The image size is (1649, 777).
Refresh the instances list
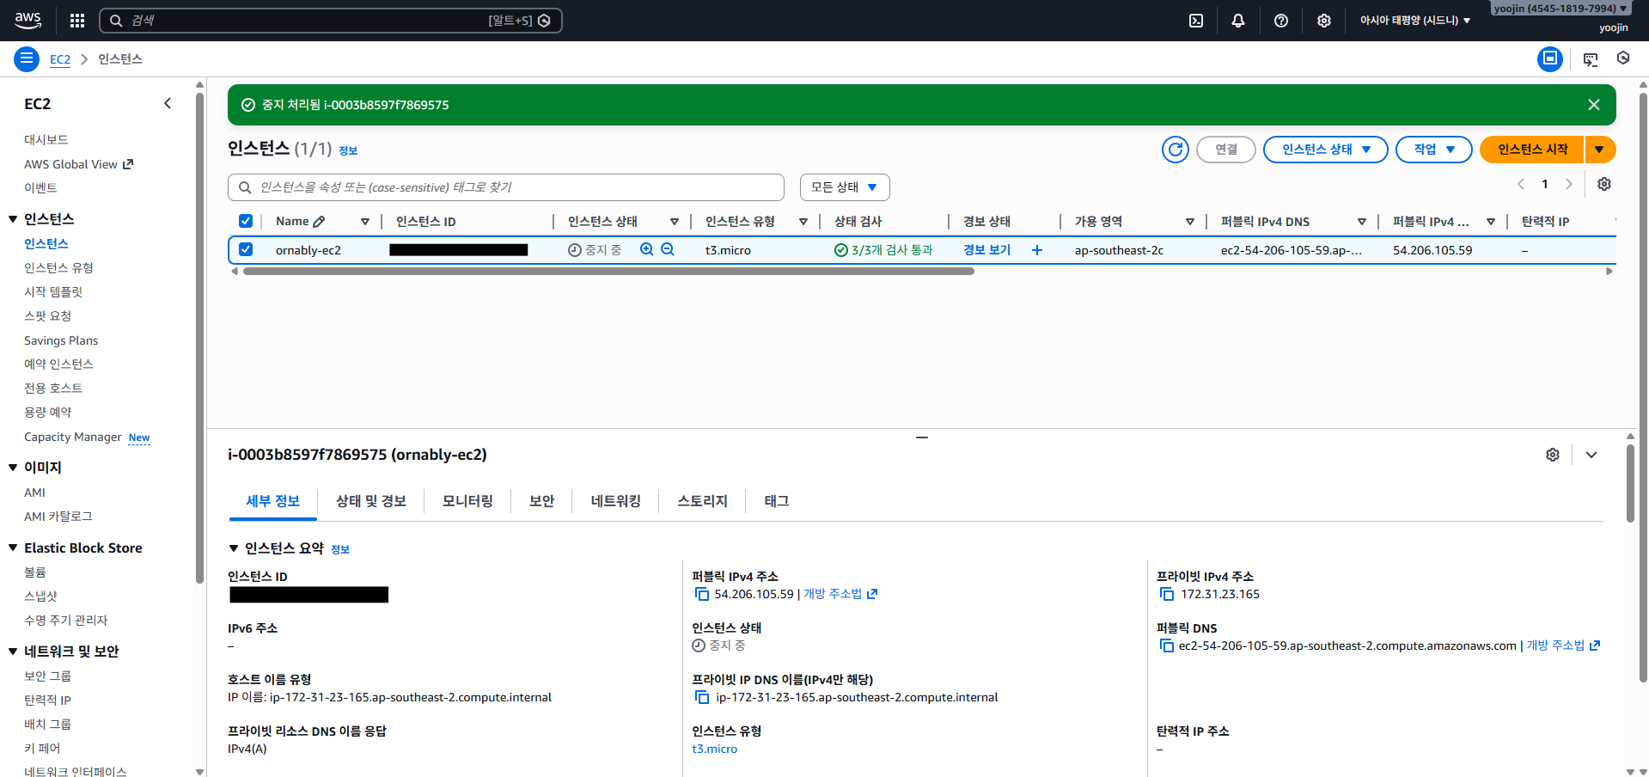(x=1176, y=150)
